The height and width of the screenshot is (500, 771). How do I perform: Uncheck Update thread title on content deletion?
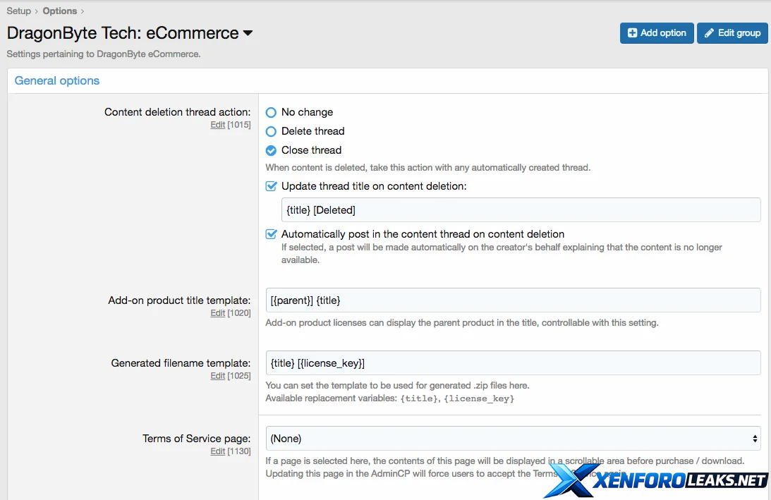coord(271,186)
